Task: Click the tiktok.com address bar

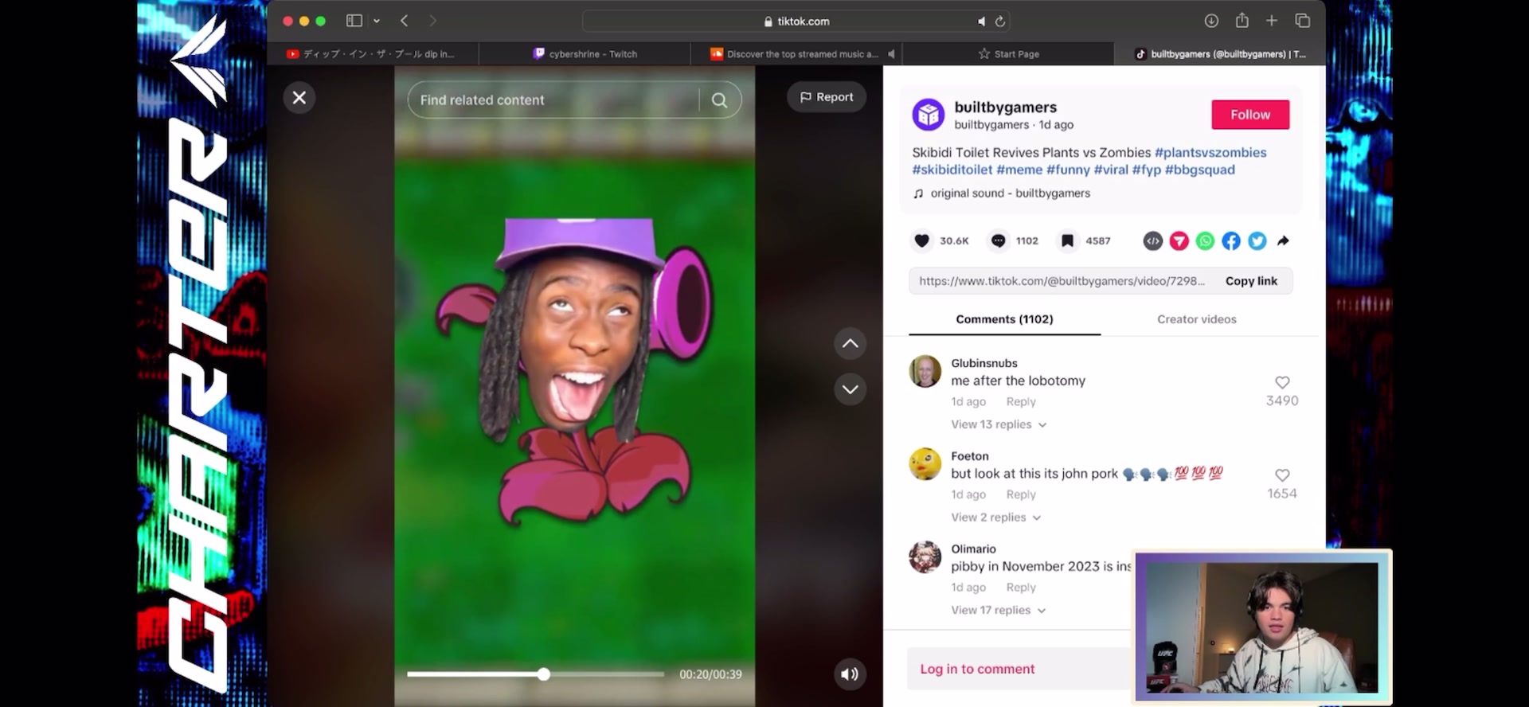Action: pyautogui.click(x=797, y=21)
